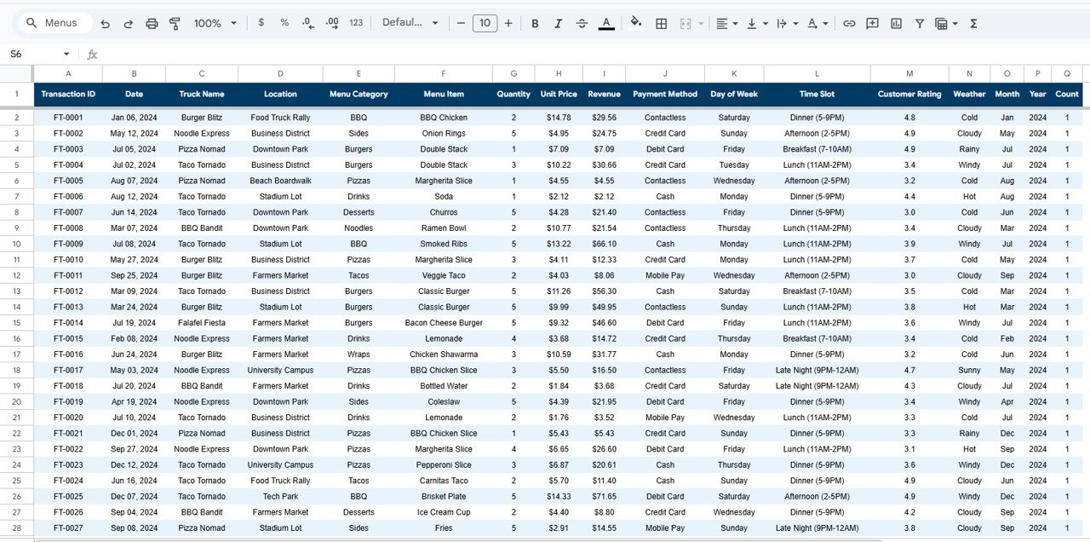Viewport: 1090px width, 542px height.
Task: Undo the last action
Action: point(105,23)
